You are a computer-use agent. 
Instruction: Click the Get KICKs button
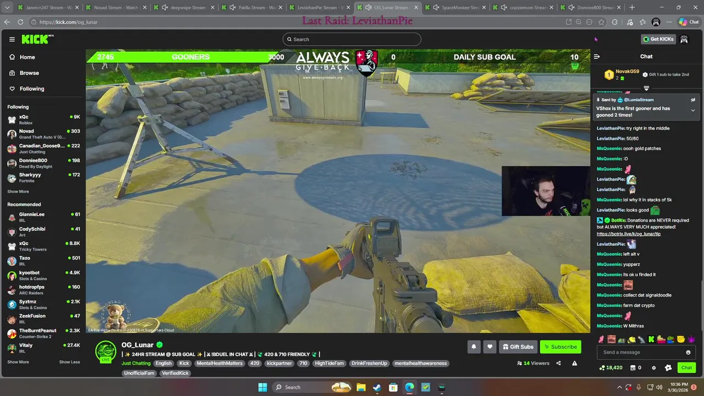658,39
